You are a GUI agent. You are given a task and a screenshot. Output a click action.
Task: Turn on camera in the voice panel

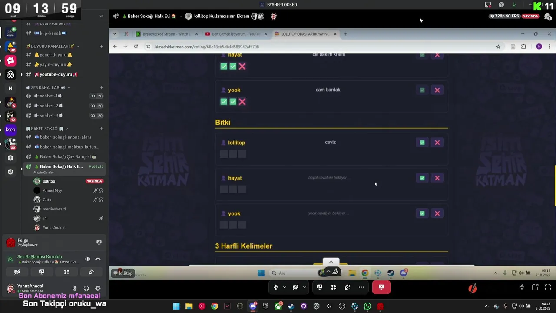coord(17,272)
